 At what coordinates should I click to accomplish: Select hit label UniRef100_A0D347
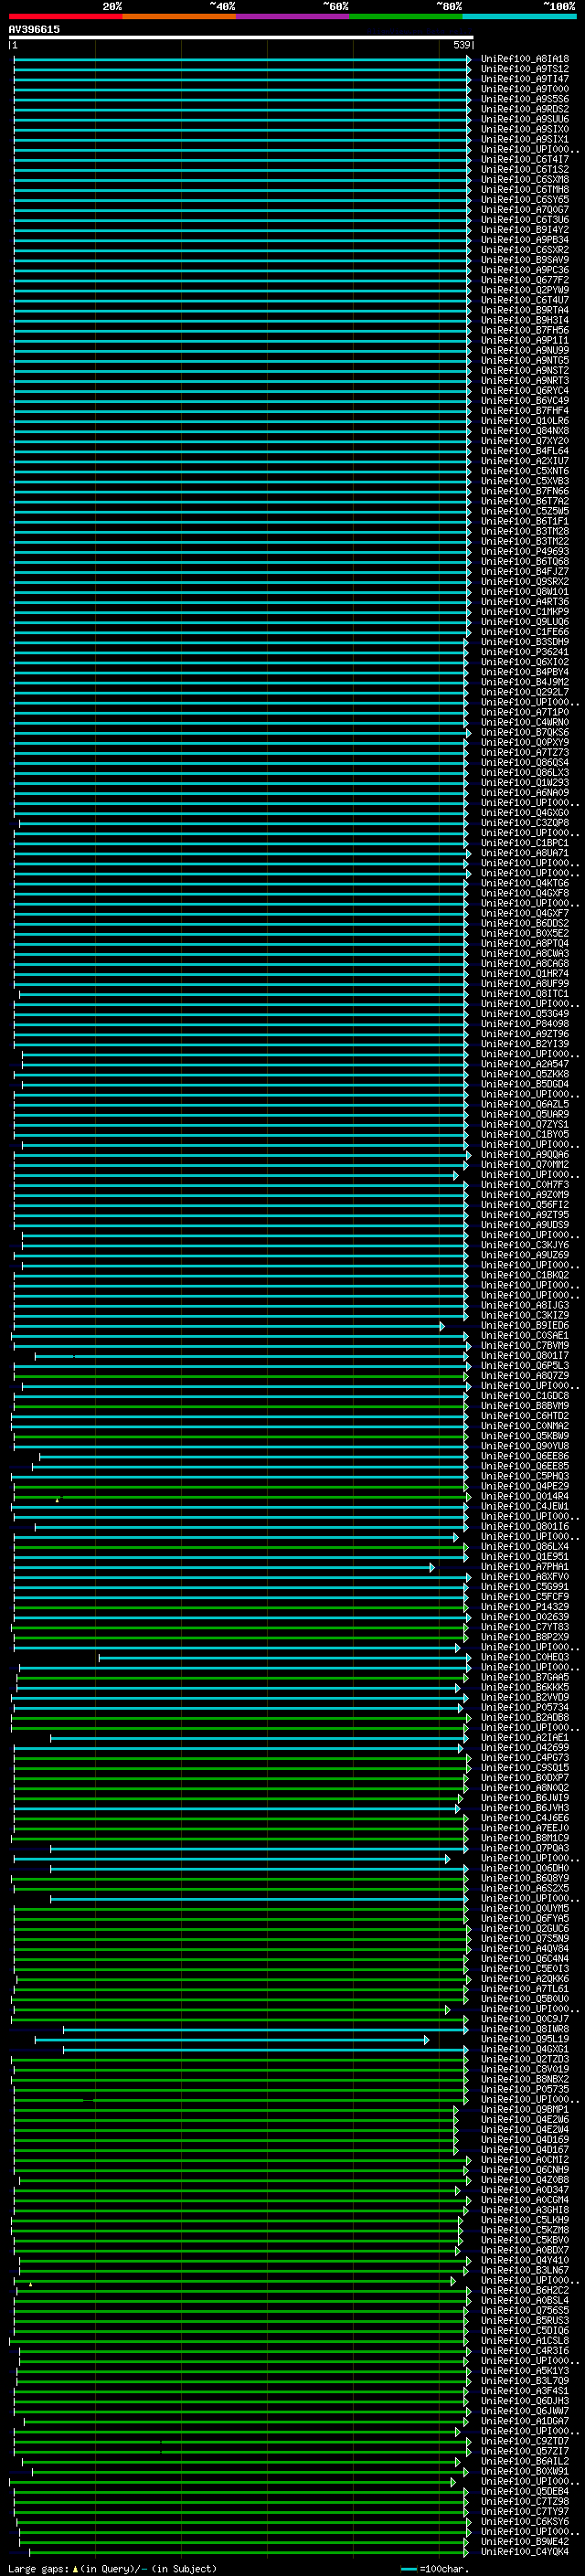pos(524,2189)
